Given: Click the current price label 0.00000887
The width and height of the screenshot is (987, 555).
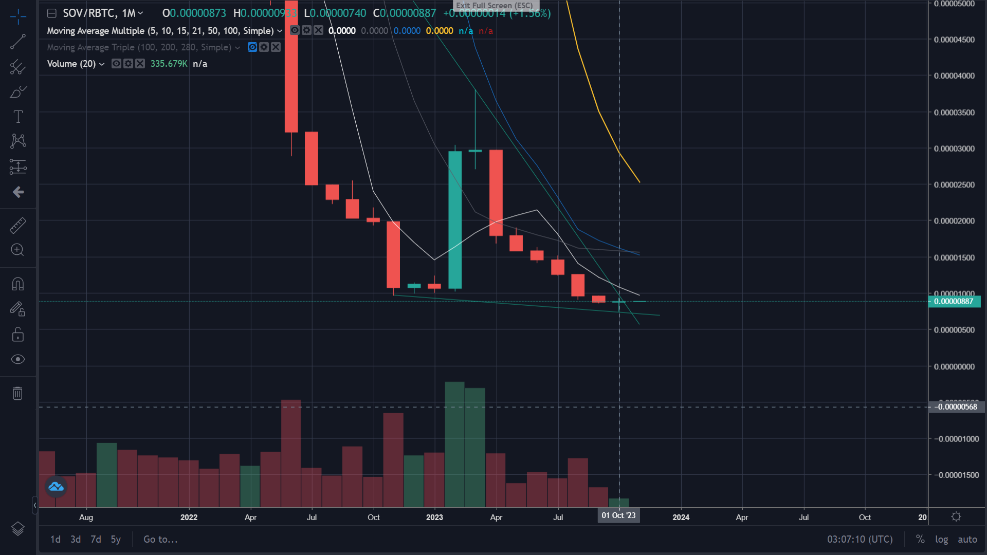Looking at the screenshot, I should 954,301.
